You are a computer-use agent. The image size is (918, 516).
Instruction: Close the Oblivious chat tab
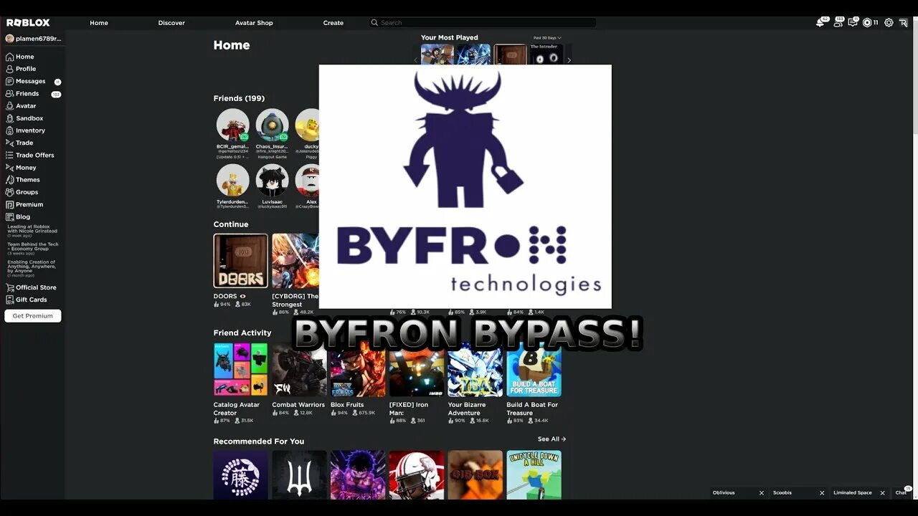coord(762,493)
